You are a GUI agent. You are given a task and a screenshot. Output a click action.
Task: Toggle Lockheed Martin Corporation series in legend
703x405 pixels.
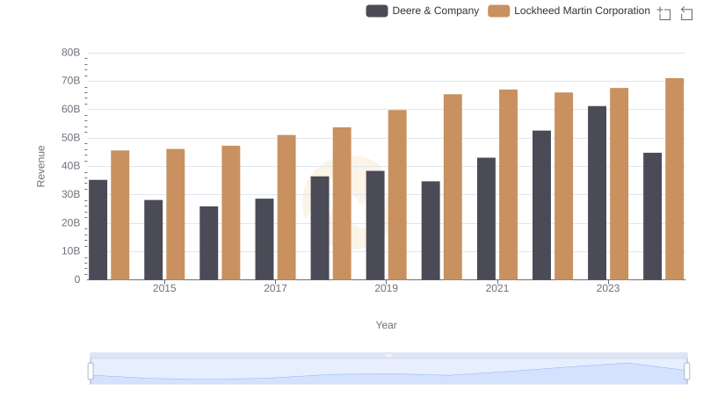click(569, 11)
